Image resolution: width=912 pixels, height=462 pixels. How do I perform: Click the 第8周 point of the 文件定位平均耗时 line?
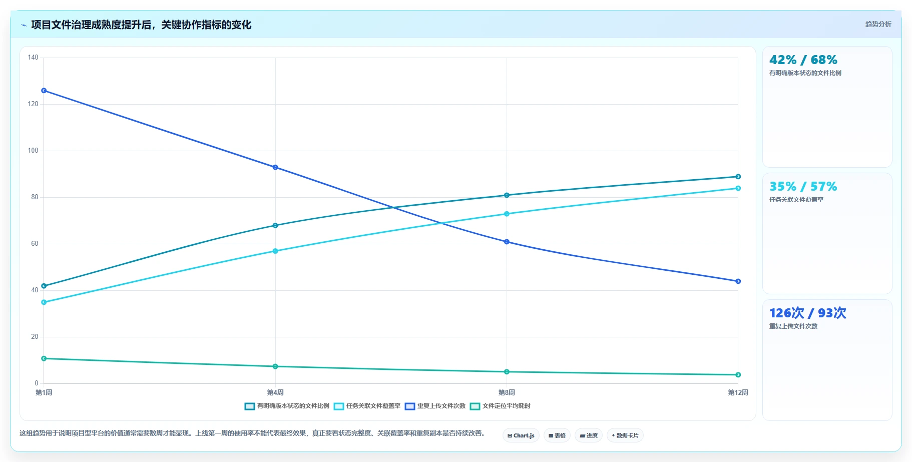pos(507,372)
